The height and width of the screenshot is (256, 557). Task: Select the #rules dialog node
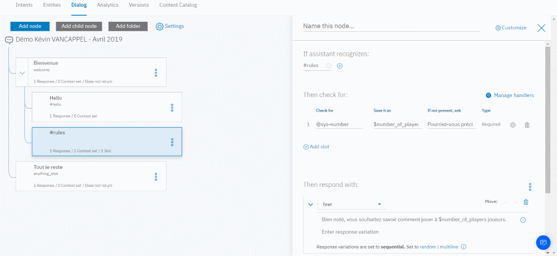pyautogui.click(x=107, y=142)
